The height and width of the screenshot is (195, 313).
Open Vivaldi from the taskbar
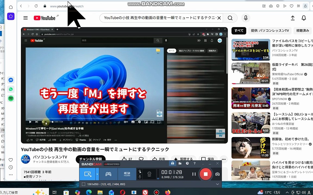pyautogui.click(x=145, y=192)
